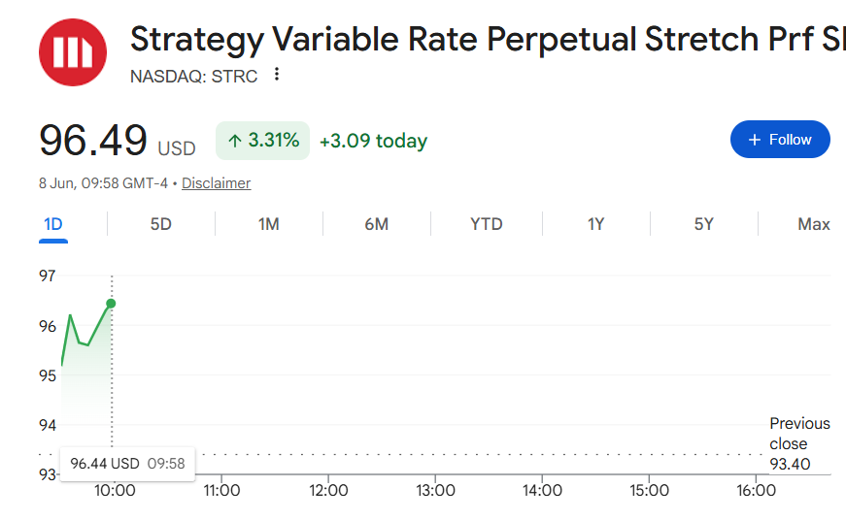Select the Max range tab
The width and height of the screenshot is (846, 520).
(x=814, y=224)
